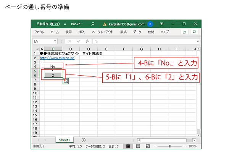Viewport: 229px width, 152px height.
Task: Open the AutoFill options icon below cell B6
Action: (65, 81)
